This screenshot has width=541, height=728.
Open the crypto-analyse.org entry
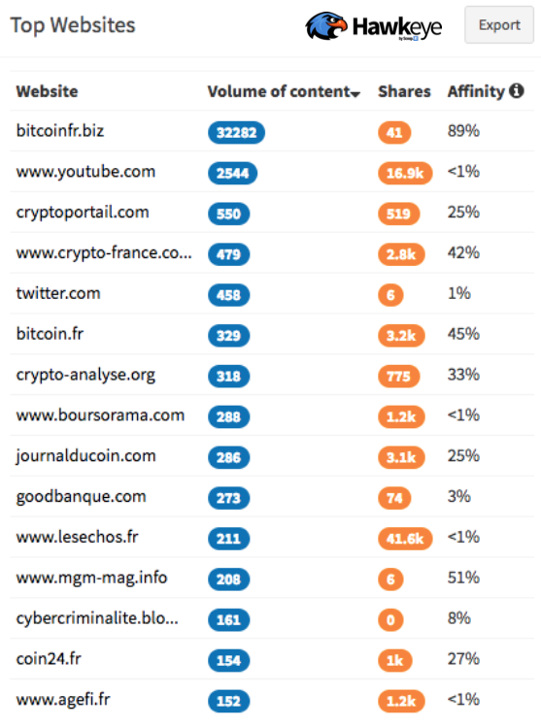(85, 375)
